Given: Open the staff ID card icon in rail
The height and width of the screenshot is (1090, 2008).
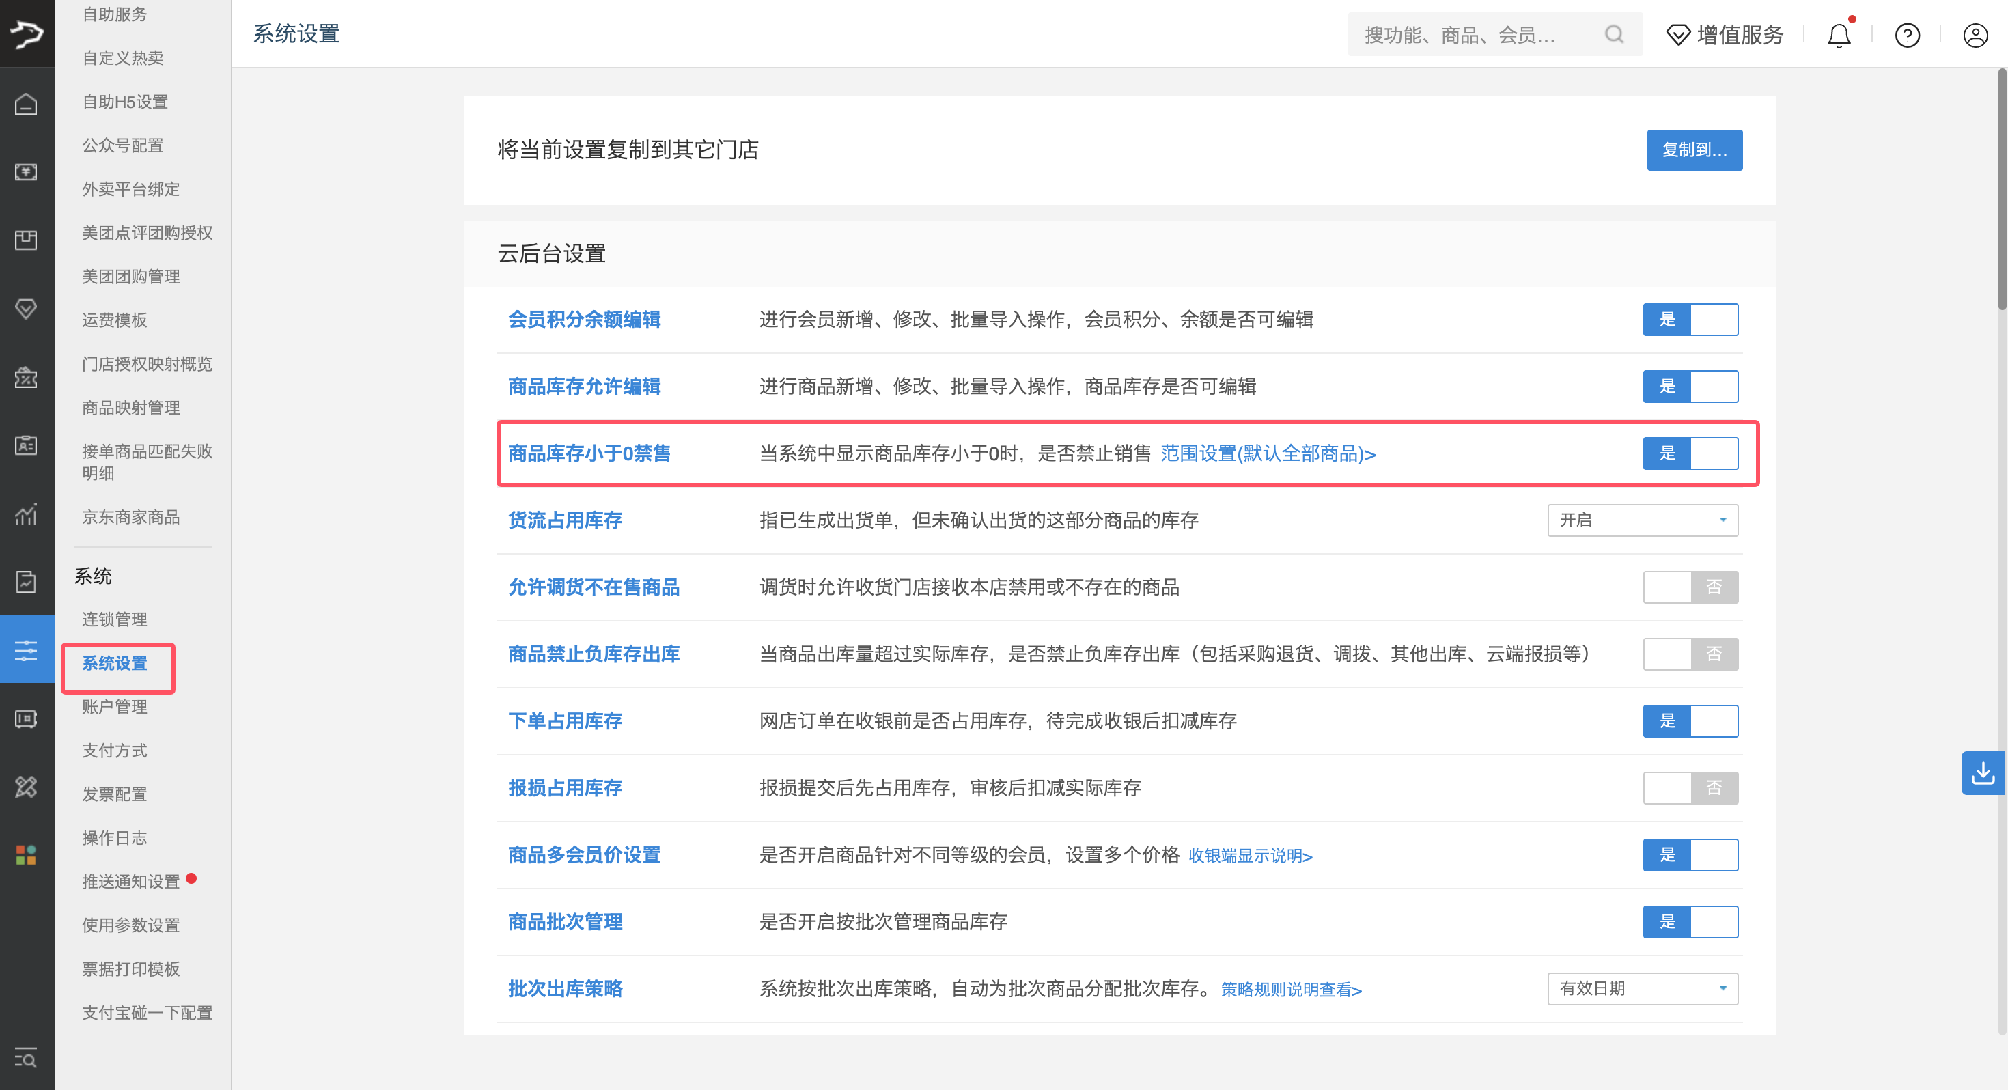Looking at the screenshot, I should (27, 445).
